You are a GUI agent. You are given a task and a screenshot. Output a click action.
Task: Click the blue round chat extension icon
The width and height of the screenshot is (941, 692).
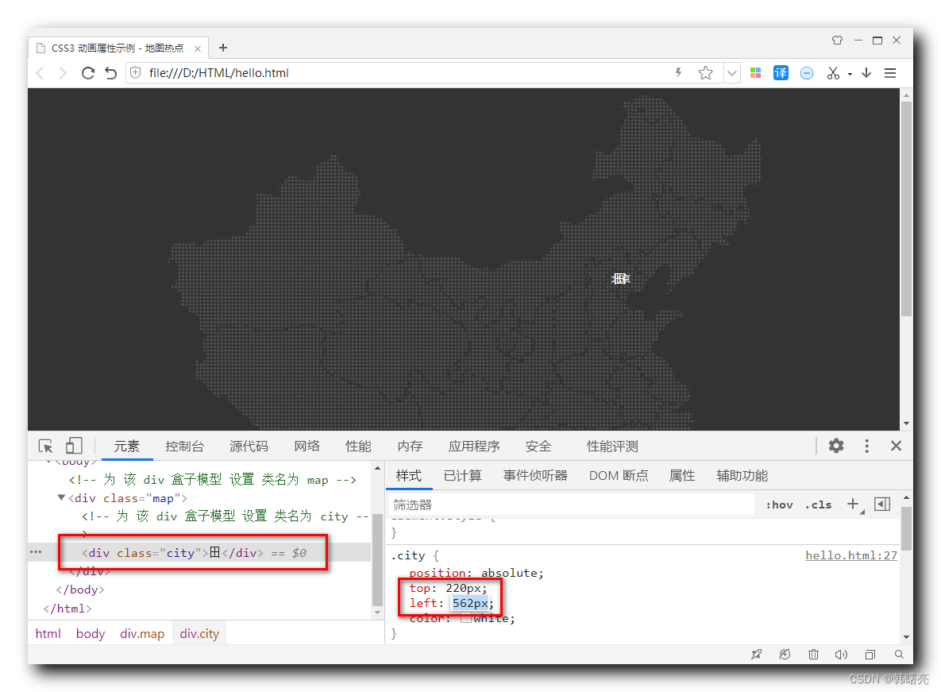[x=807, y=73]
